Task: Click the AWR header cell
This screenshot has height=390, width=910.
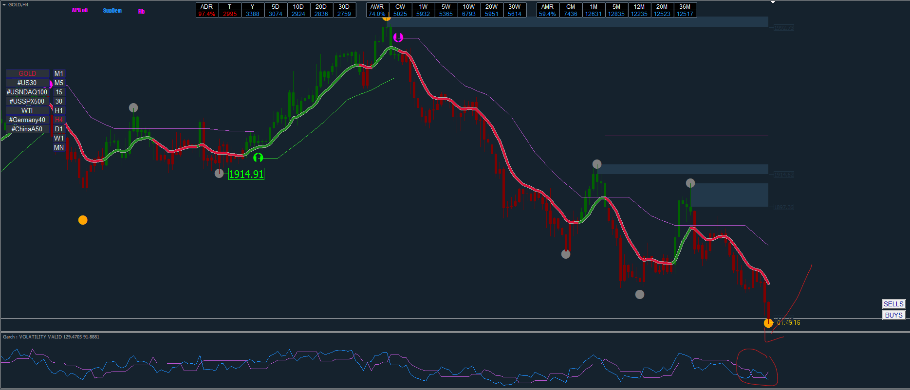Action: (x=377, y=6)
